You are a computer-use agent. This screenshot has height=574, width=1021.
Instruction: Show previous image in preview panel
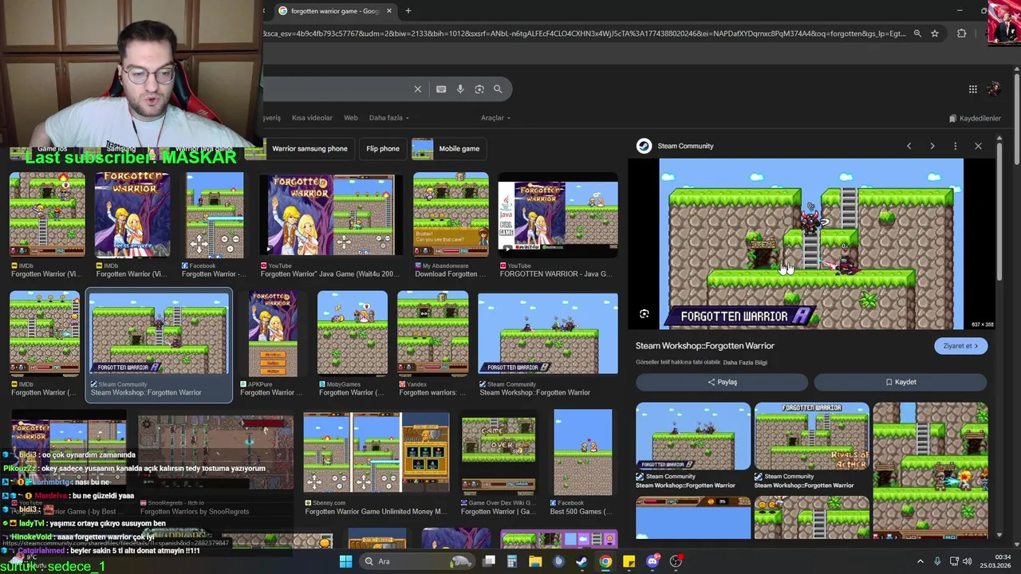point(909,146)
